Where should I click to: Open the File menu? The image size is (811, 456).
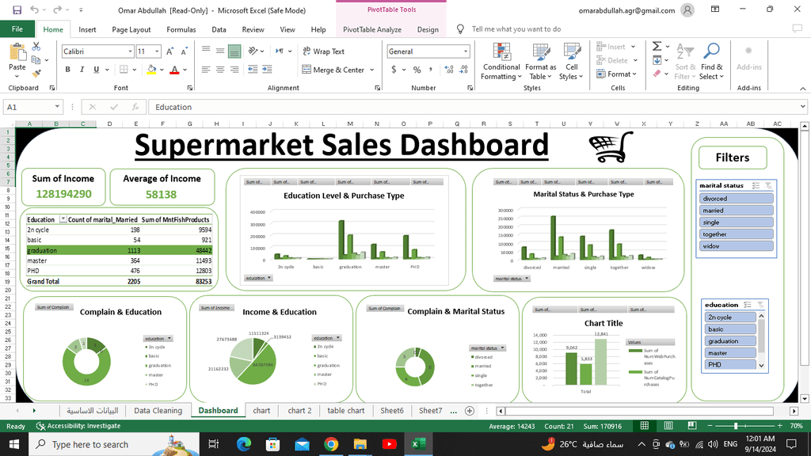pos(17,29)
